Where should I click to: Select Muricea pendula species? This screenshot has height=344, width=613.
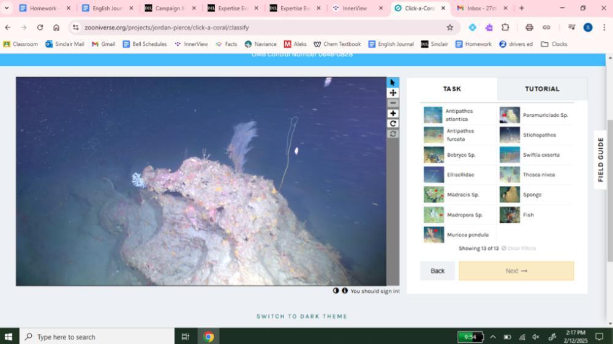click(459, 234)
